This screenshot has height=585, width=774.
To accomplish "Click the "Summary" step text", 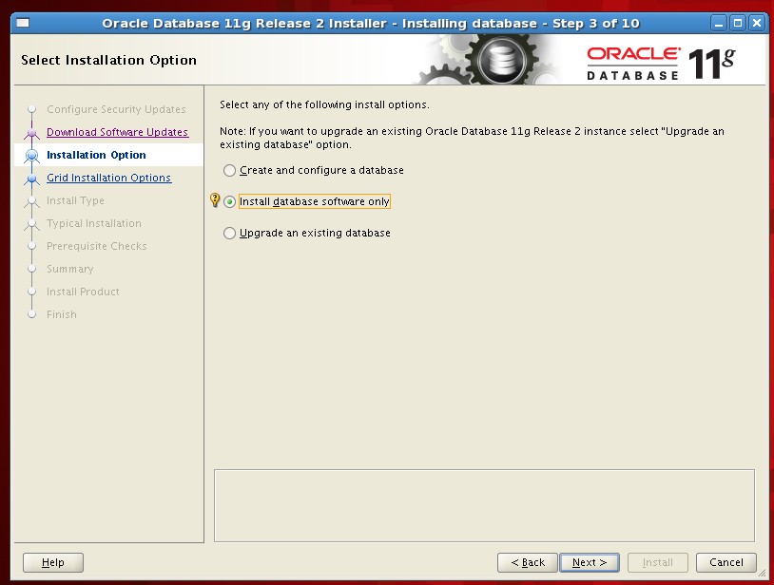I will pos(69,269).
